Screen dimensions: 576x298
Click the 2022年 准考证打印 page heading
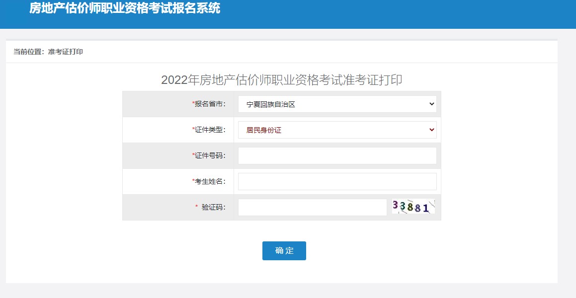(281, 80)
